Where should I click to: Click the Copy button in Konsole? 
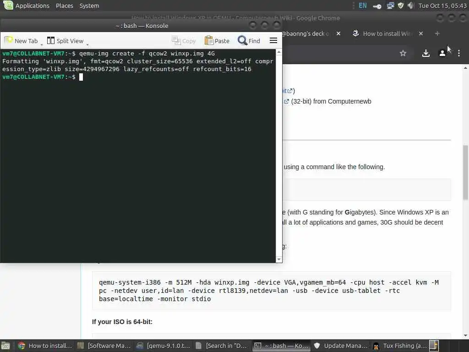184,41
